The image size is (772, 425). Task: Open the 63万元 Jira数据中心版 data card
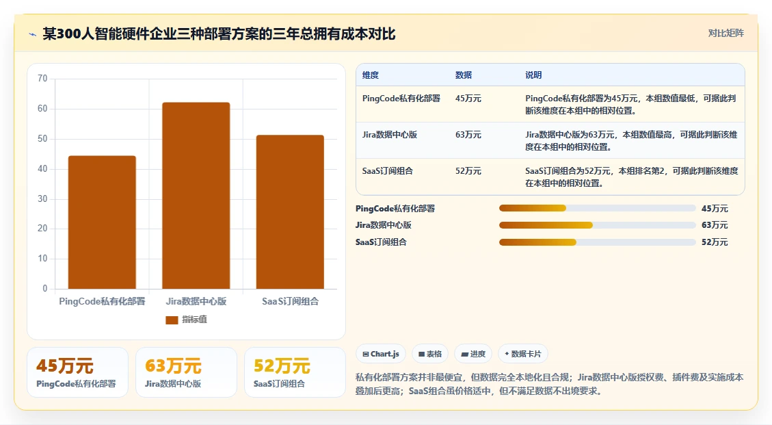tap(186, 372)
